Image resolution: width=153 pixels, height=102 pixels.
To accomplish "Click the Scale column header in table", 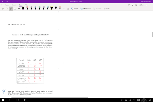I will pyautogui.click(x=29, y=60).
